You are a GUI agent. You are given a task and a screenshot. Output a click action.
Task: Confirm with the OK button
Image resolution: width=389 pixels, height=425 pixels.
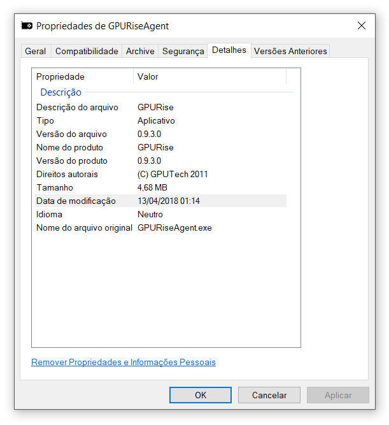click(201, 395)
